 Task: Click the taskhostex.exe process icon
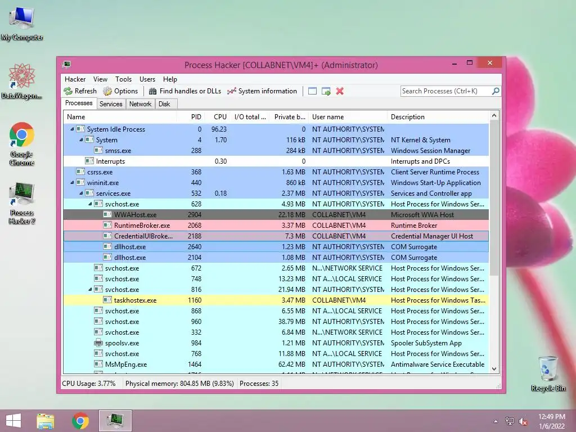point(107,300)
